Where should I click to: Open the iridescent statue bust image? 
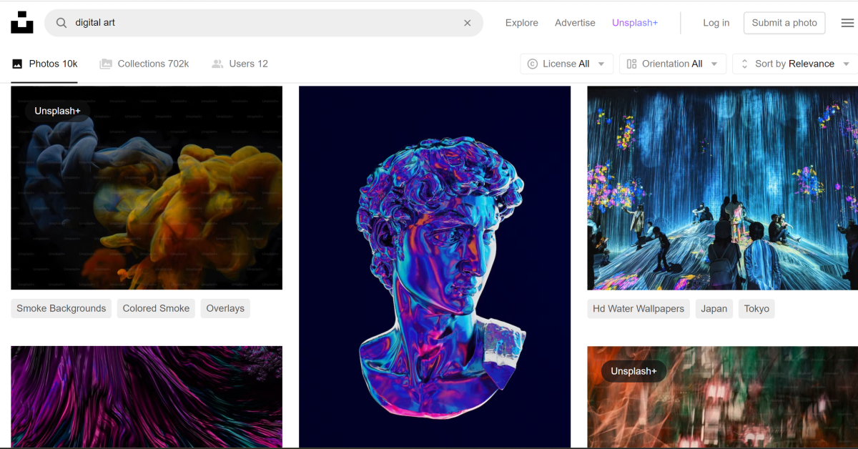pyautogui.click(x=435, y=267)
